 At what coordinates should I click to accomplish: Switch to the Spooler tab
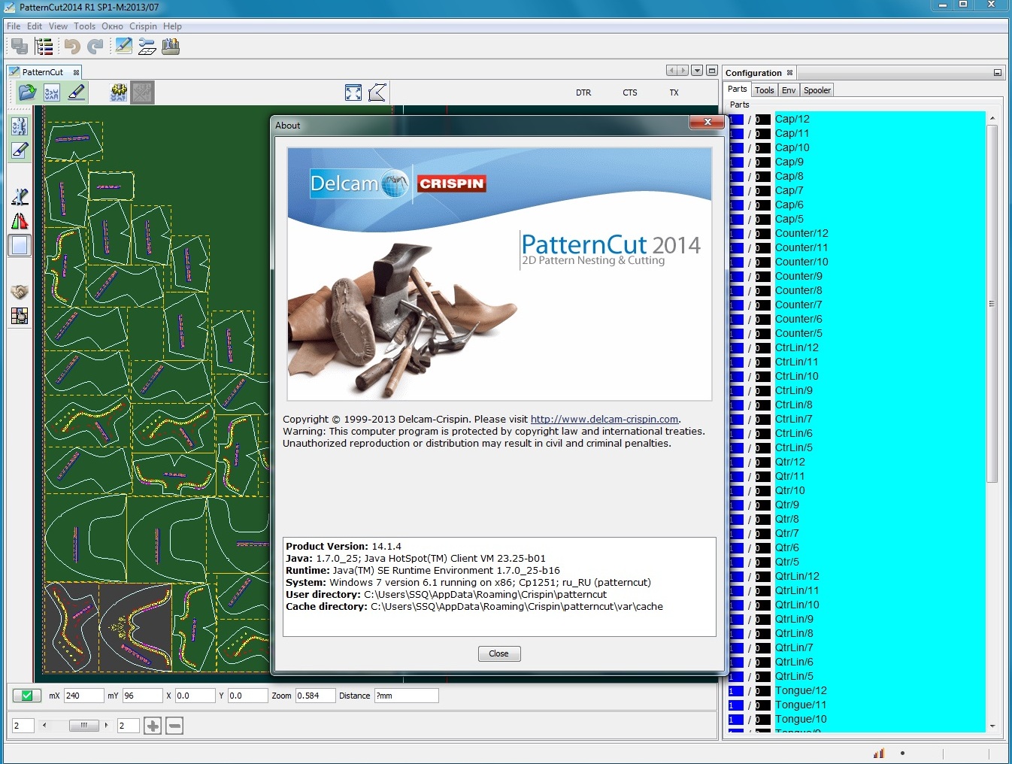point(817,90)
